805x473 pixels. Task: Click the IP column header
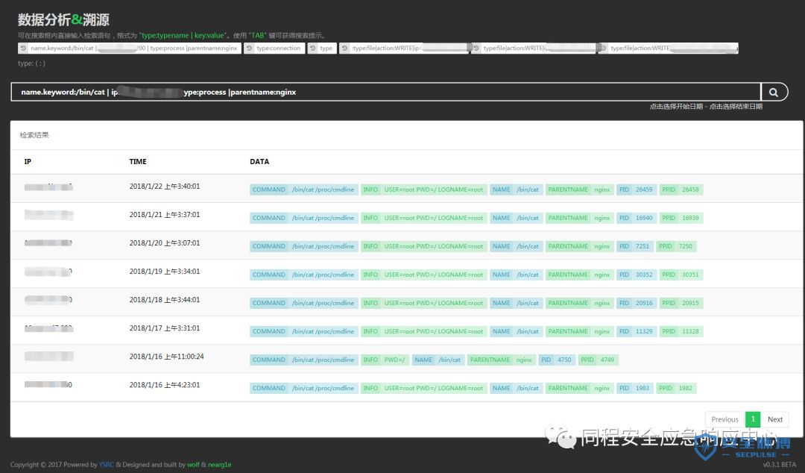[28, 161]
